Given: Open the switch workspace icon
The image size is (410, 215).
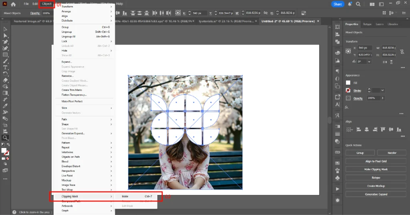Looking at the screenshot, I should (x=382, y=4).
